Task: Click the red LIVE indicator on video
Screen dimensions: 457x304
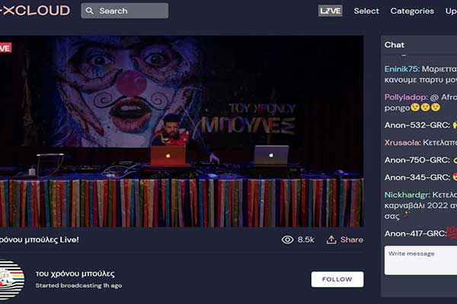Action: (5, 48)
